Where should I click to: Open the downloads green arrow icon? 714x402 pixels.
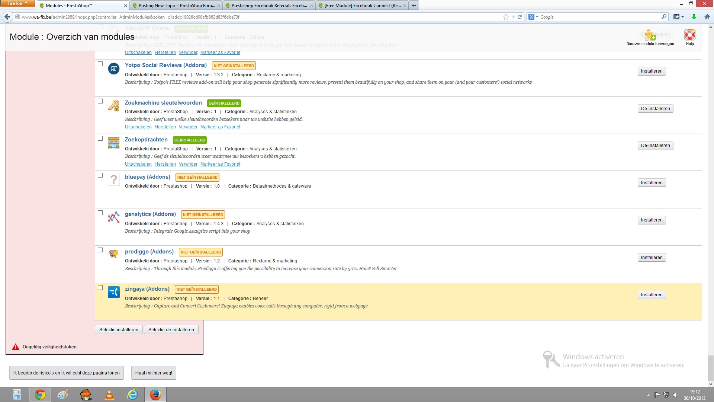click(694, 17)
